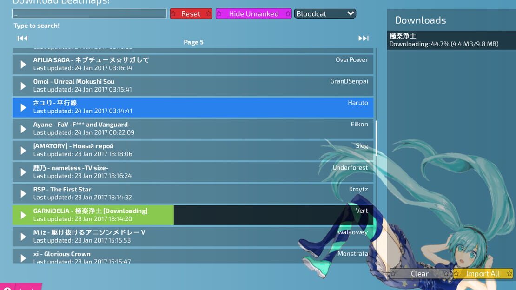Screen dimensions: 516x290
Task: Select the 鹿乃 - nameless -TV size- title
Action: [x=71, y=168]
